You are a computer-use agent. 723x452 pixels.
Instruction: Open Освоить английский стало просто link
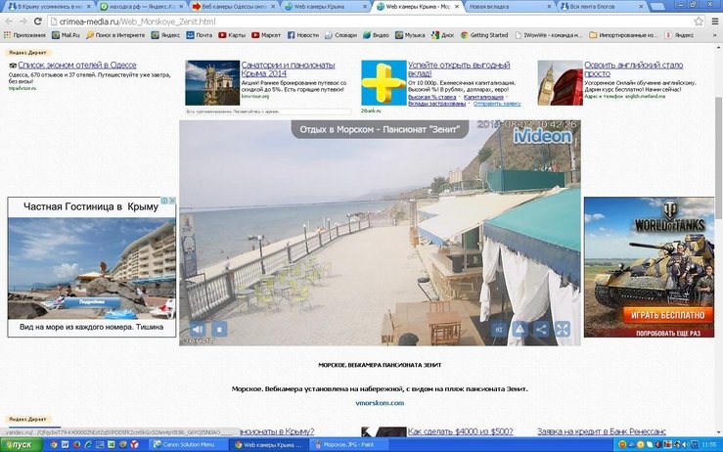tap(634, 69)
